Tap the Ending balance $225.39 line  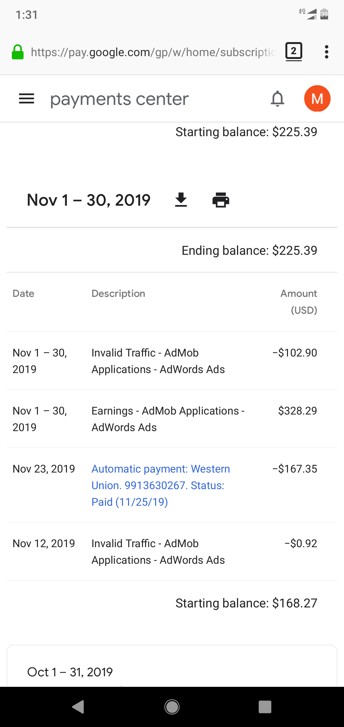point(249,251)
